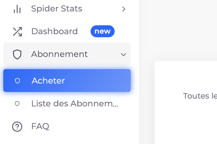Open the Liste des Abonnements submenu item

(x=74, y=103)
